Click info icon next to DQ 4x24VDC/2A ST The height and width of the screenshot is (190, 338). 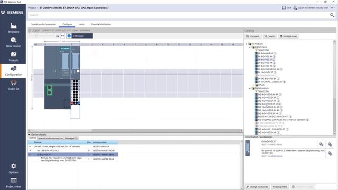[x=278, y=98]
